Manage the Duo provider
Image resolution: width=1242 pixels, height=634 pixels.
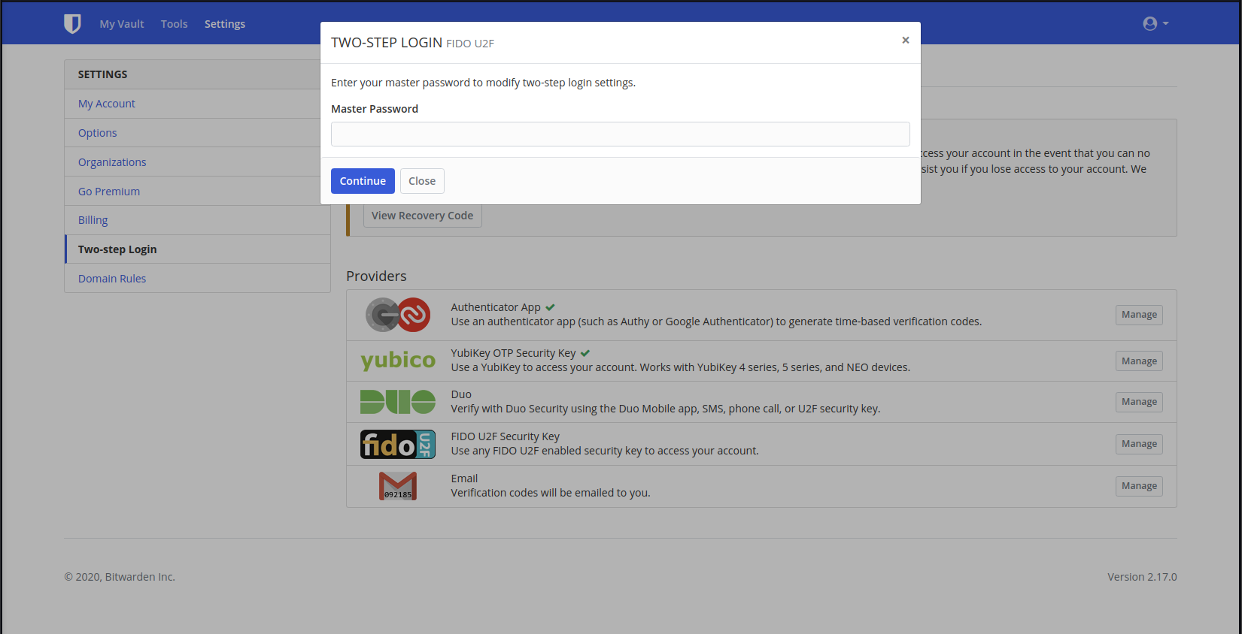coord(1139,402)
